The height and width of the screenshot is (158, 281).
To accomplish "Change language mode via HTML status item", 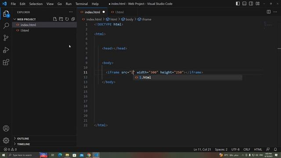I will (x=258, y=149).
